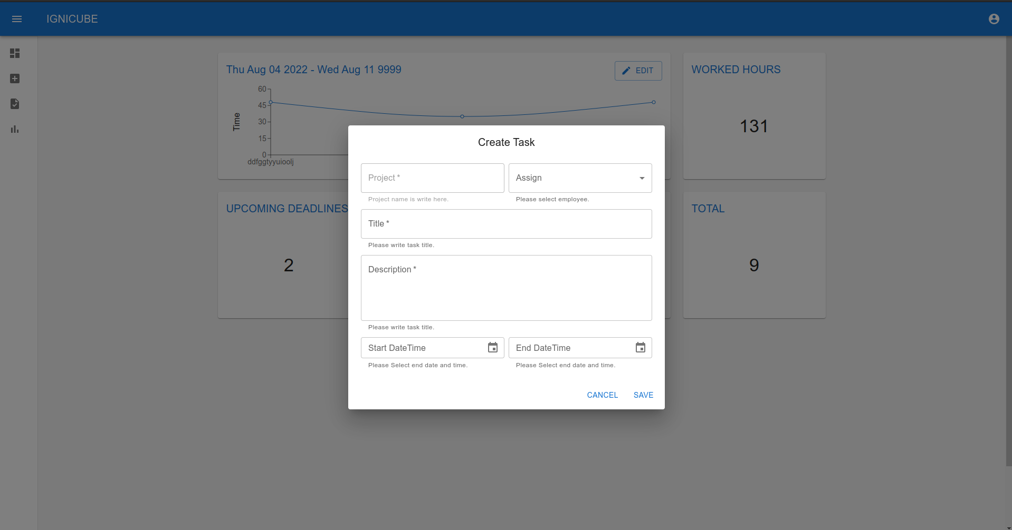Click the date range heading above the chart
Image resolution: width=1012 pixels, height=530 pixels.
pyautogui.click(x=313, y=69)
